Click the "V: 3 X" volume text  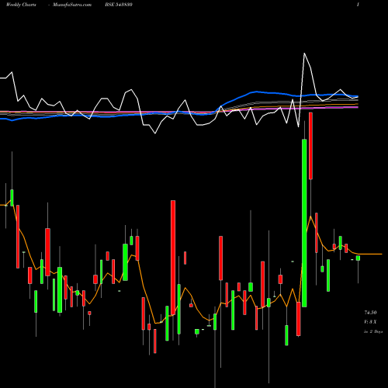(x=370, y=322)
